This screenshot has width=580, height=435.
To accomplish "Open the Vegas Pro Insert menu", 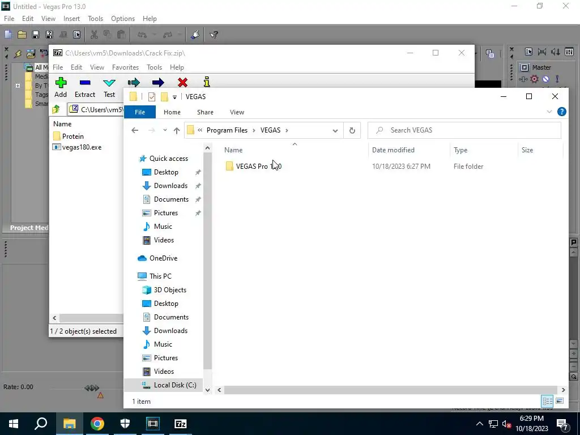I will click(71, 19).
